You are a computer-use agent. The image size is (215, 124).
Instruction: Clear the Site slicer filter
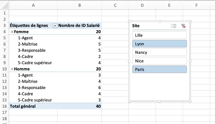click(183, 26)
